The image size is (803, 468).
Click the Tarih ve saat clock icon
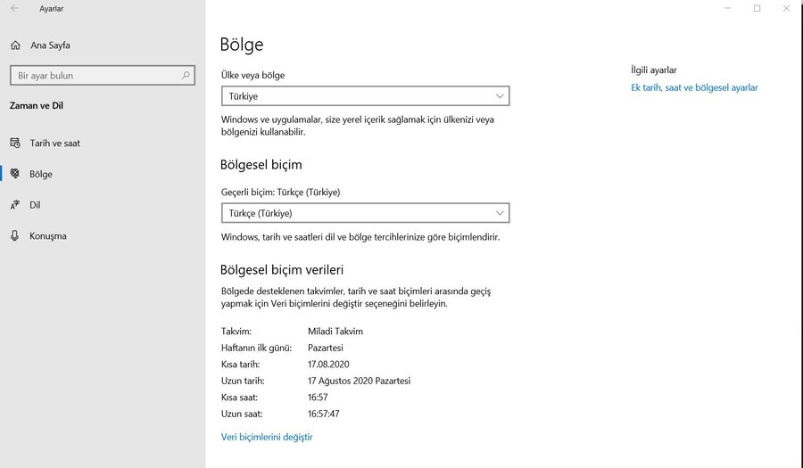pyautogui.click(x=15, y=143)
